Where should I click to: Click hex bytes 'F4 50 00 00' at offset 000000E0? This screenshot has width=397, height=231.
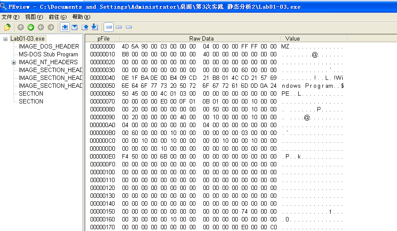tap(139, 156)
